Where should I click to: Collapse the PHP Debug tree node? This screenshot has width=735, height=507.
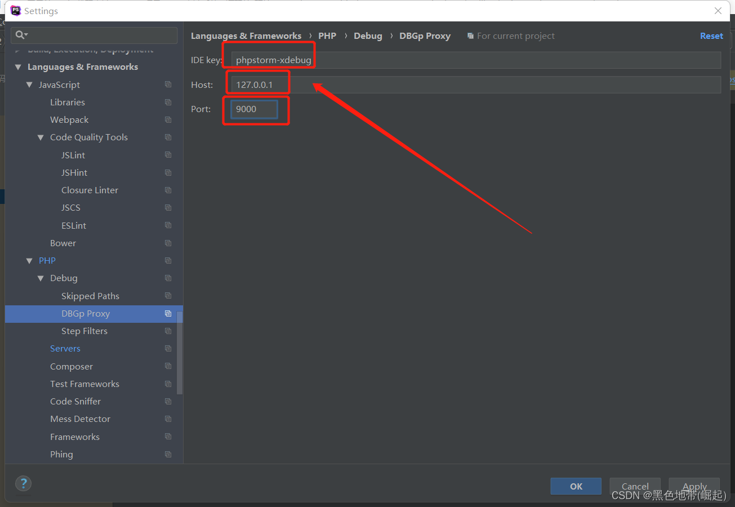coord(41,278)
